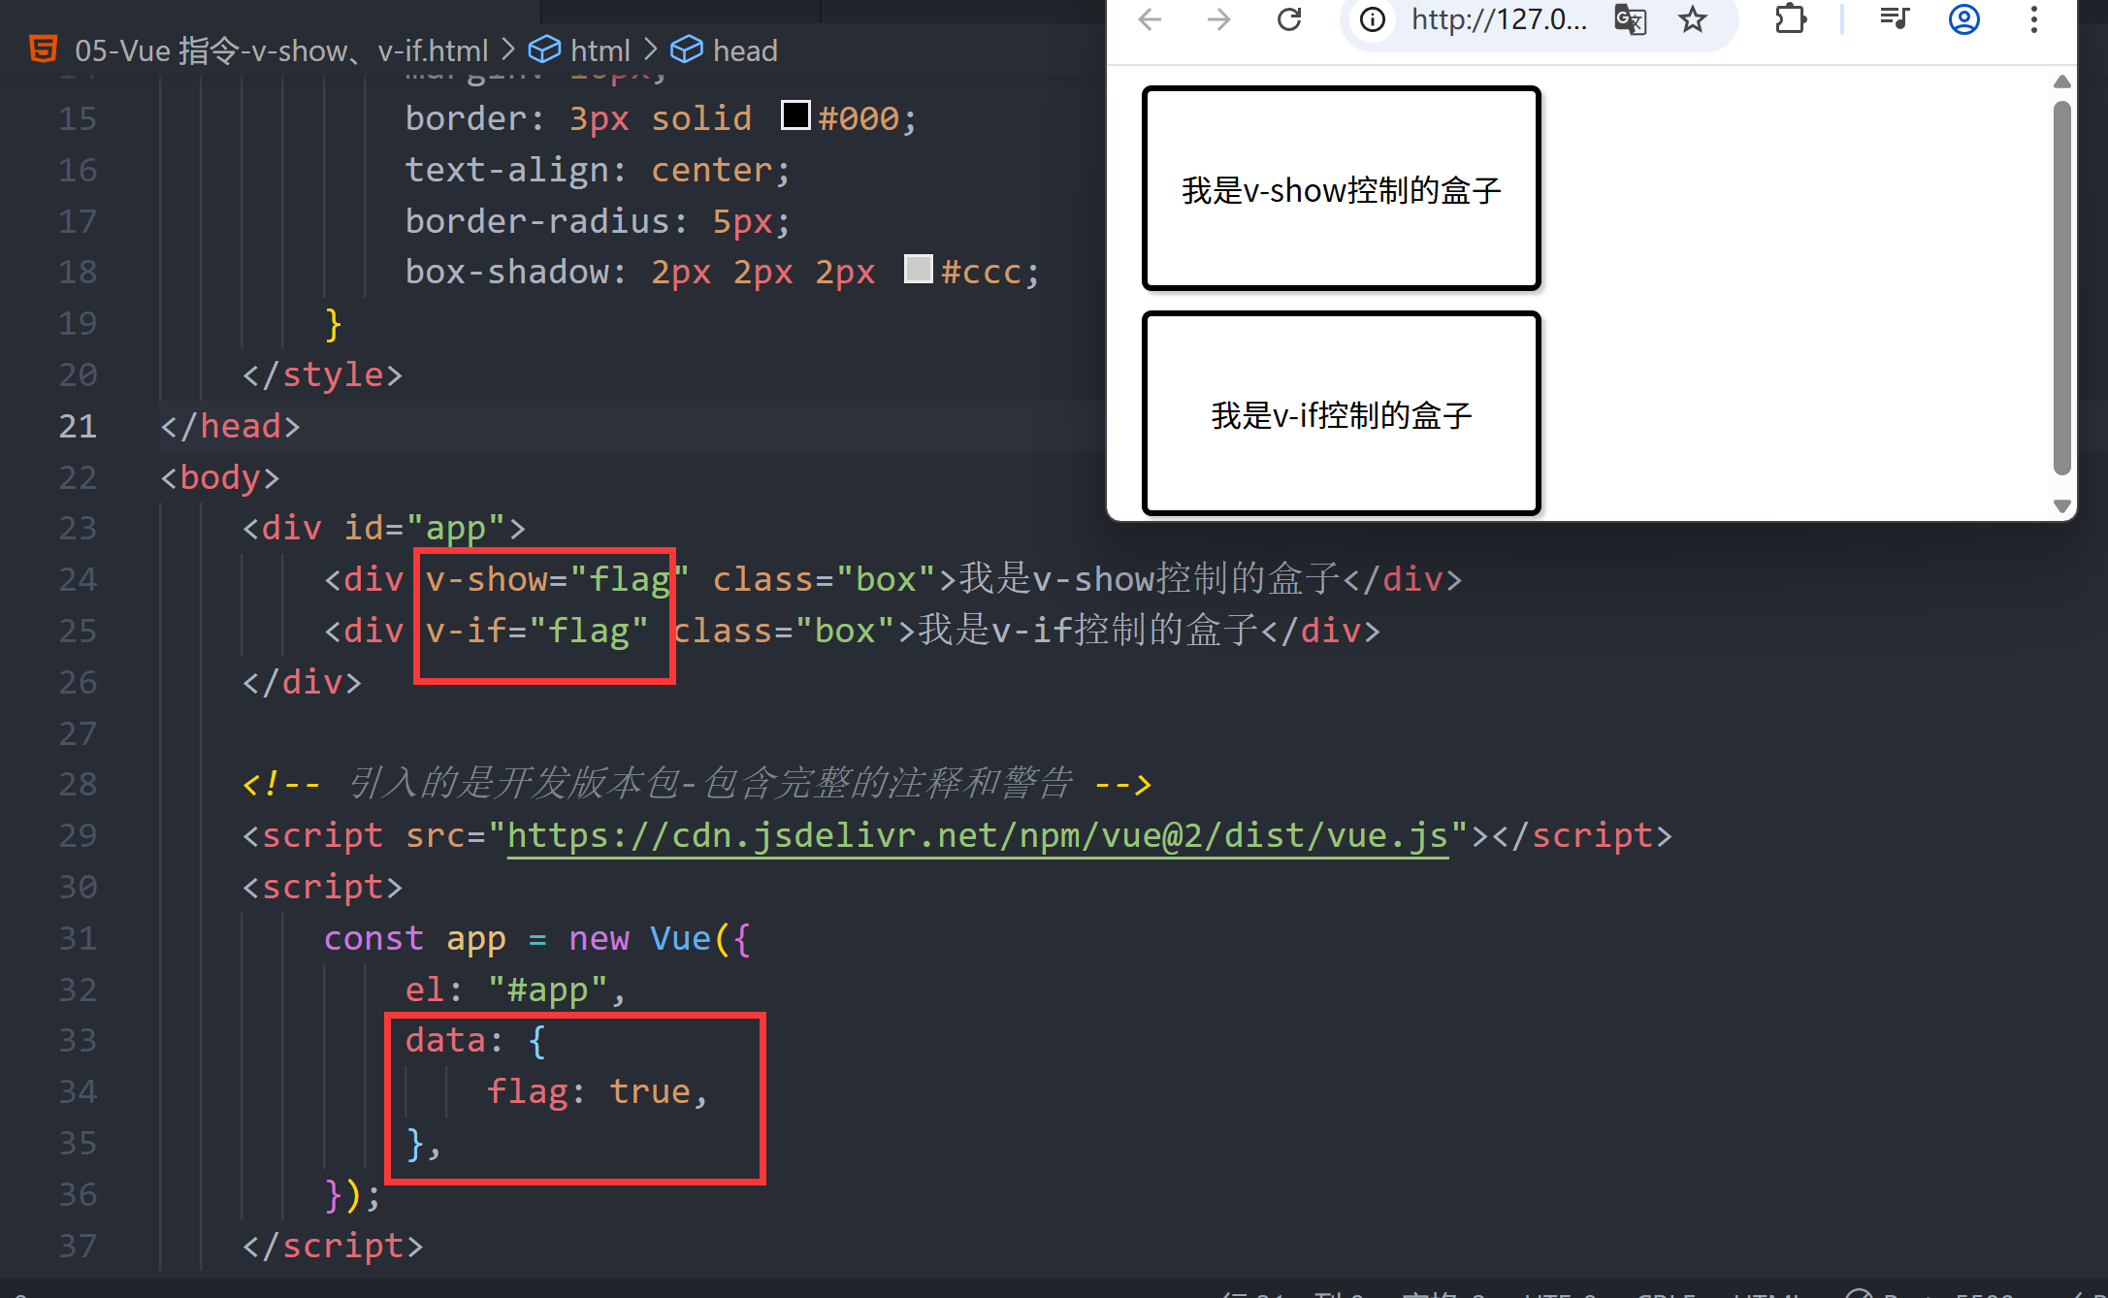Click line number 24 in the gutter
This screenshot has width=2108, height=1298.
coord(78,579)
